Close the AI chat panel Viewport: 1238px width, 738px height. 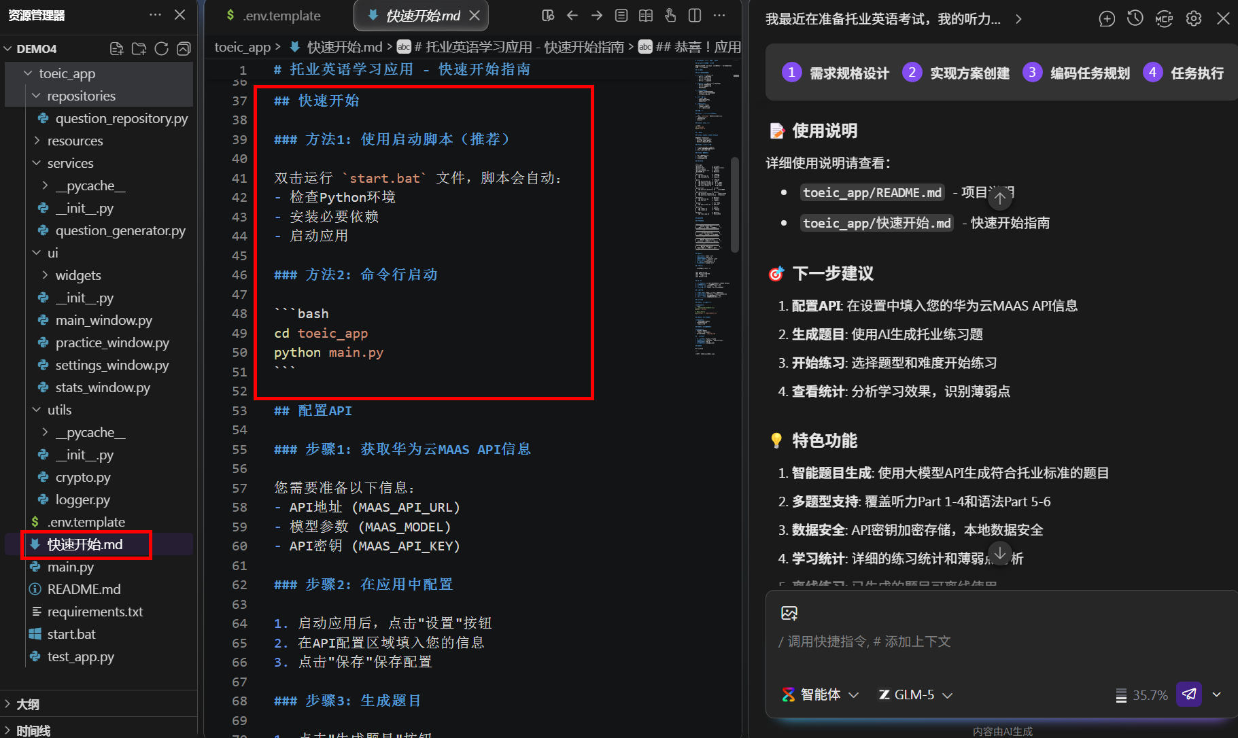coord(1223,18)
